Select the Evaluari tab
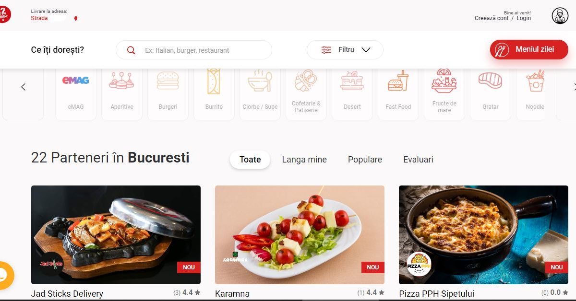The image size is (576, 301). pos(418,160)
